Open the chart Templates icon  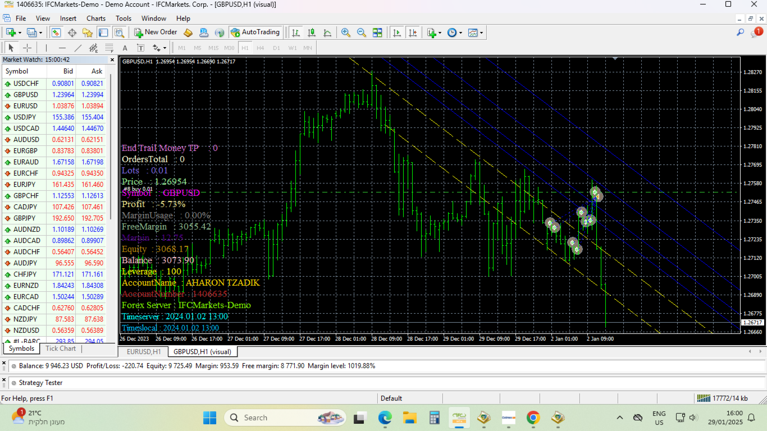[x=473, y=33]
